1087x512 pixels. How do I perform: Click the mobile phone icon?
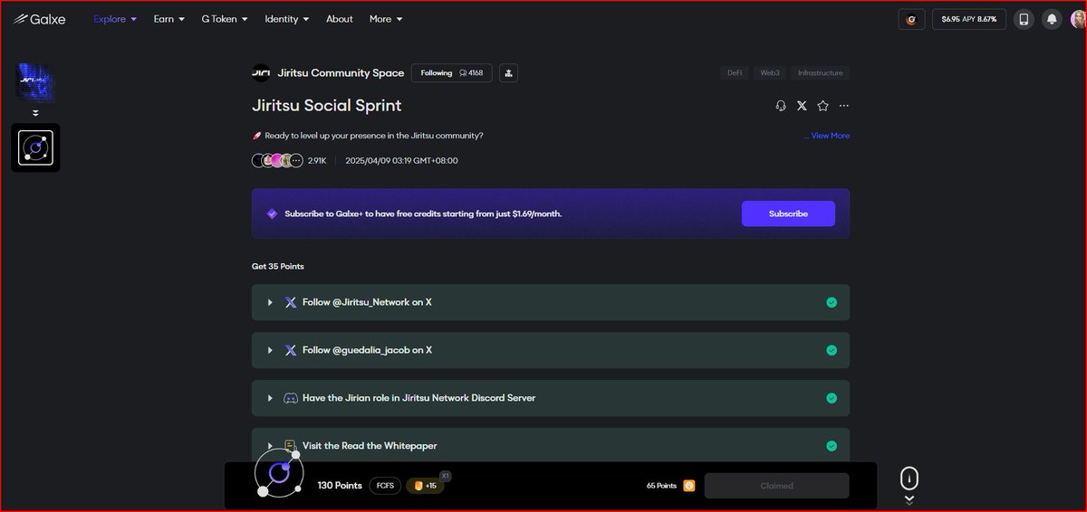point(1024,19)
